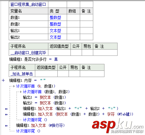
Task: Click the 备注 header in the variable table
Action: tap(86, 11)
